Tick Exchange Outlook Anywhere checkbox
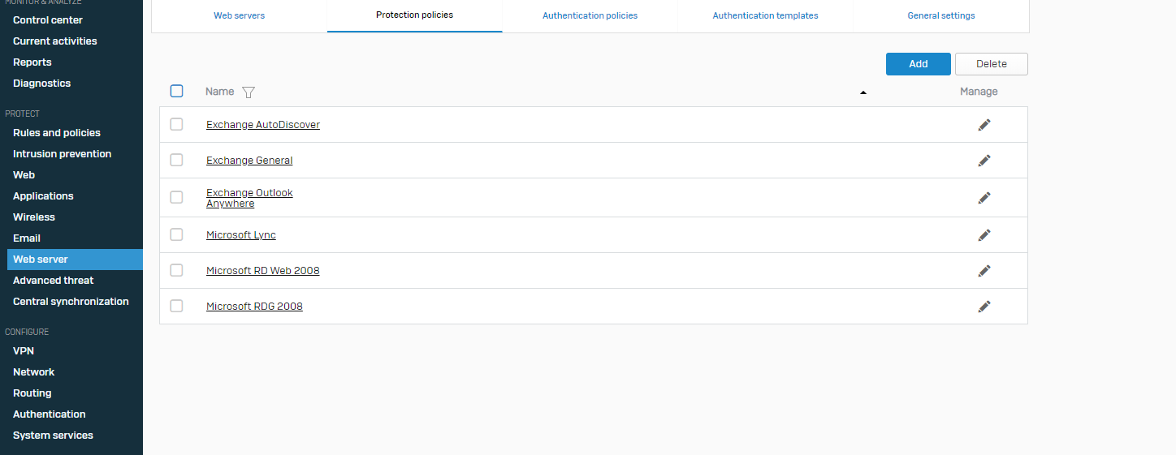 point(176,197)
